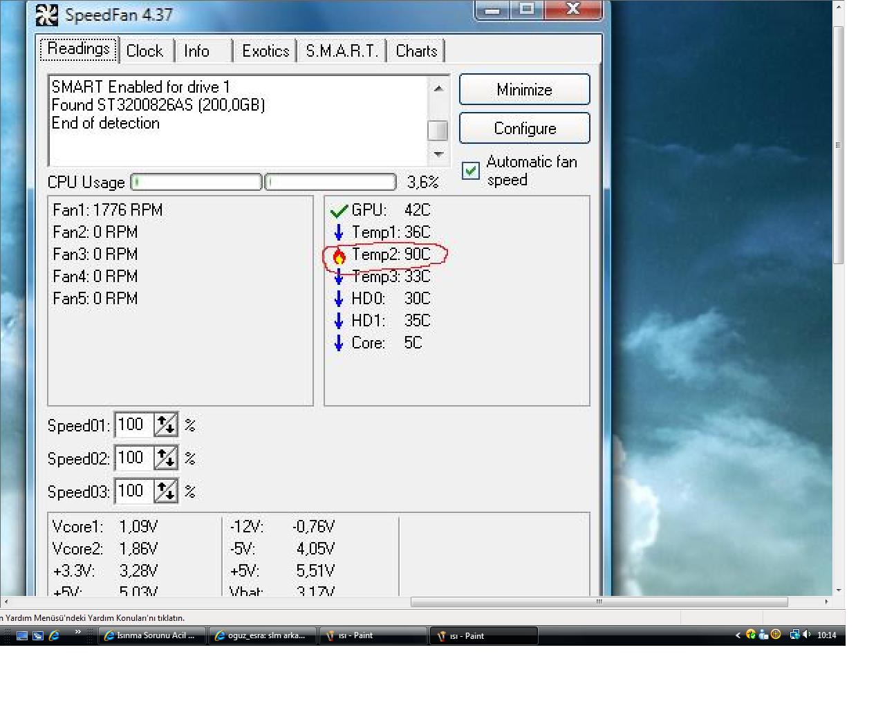The height and width of the screenshot is (708, 885).
Task: Click the '3,6%' CPU usage value
Action: pyautogui.click(x=423, y=182)
